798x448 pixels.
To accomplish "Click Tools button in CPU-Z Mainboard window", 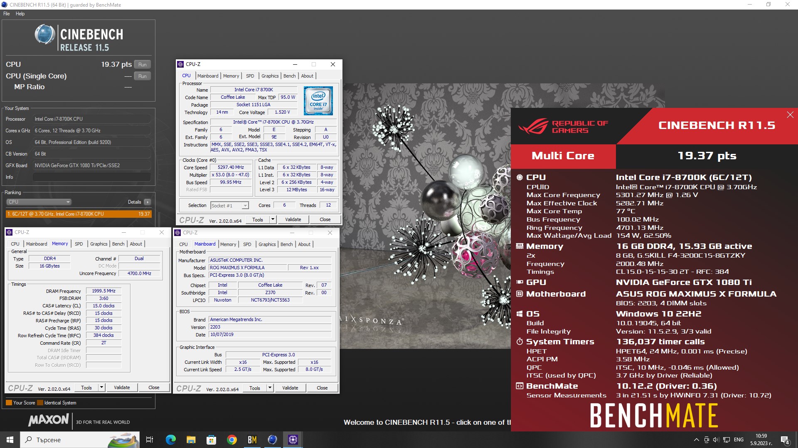I will pyautogui.click(x=255, y=388).
